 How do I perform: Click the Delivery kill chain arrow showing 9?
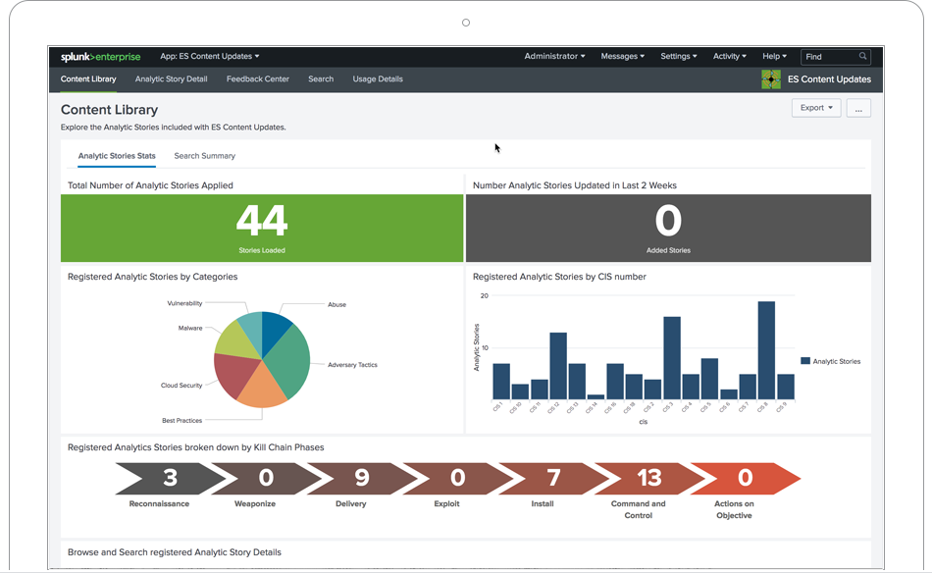(361, 479)
